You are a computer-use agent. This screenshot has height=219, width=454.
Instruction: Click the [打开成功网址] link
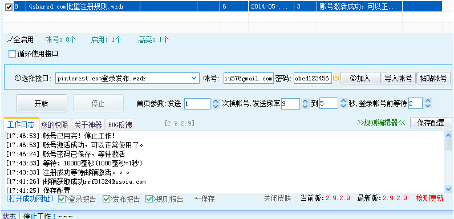[30, 198]
